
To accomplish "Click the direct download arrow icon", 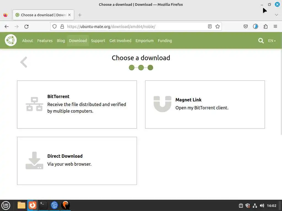I will [x=34, y=160].
